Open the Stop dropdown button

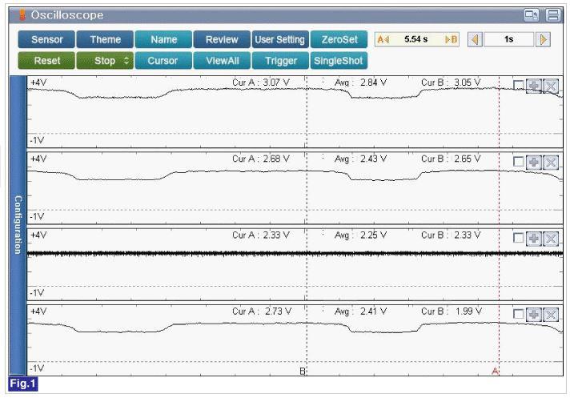[x=105, y=61]
